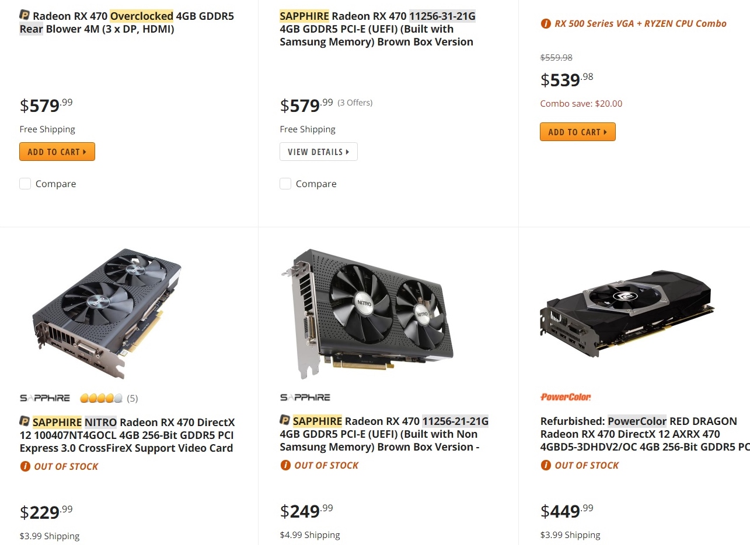
Task: Click out-of-stock info icon under PowerColor RED DRAGON
Action: [x=546, y=465]
